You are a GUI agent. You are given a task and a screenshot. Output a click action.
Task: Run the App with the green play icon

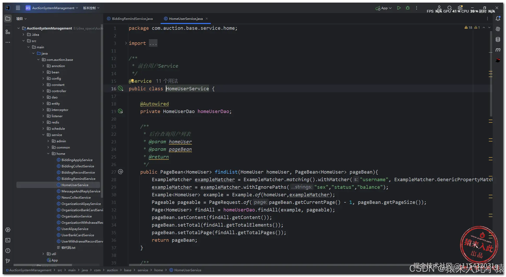point(399,8)
